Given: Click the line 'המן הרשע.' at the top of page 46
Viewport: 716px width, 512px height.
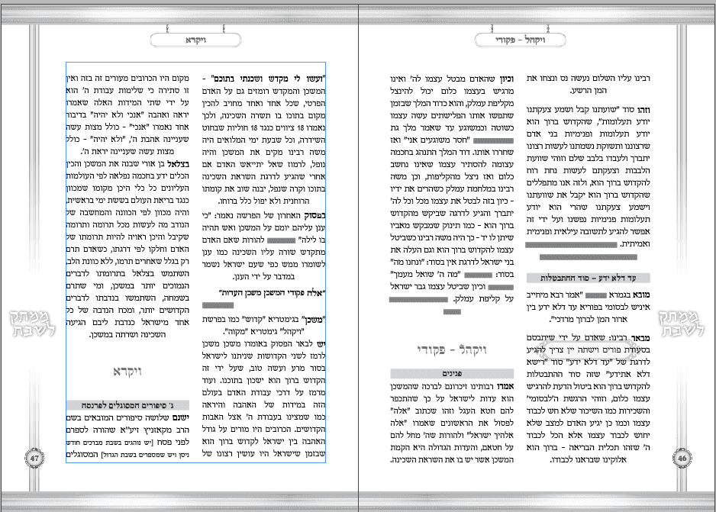Looking at the screenshot, I should coord(588,90).
